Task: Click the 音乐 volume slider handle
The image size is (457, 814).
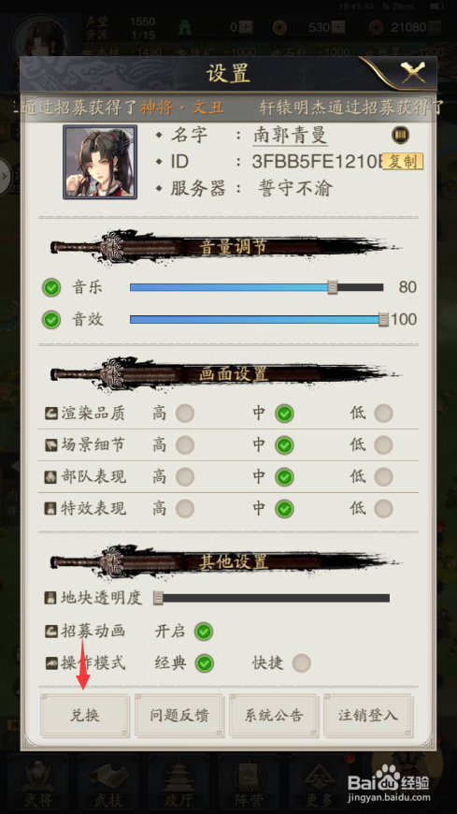Action: (333, 287)
